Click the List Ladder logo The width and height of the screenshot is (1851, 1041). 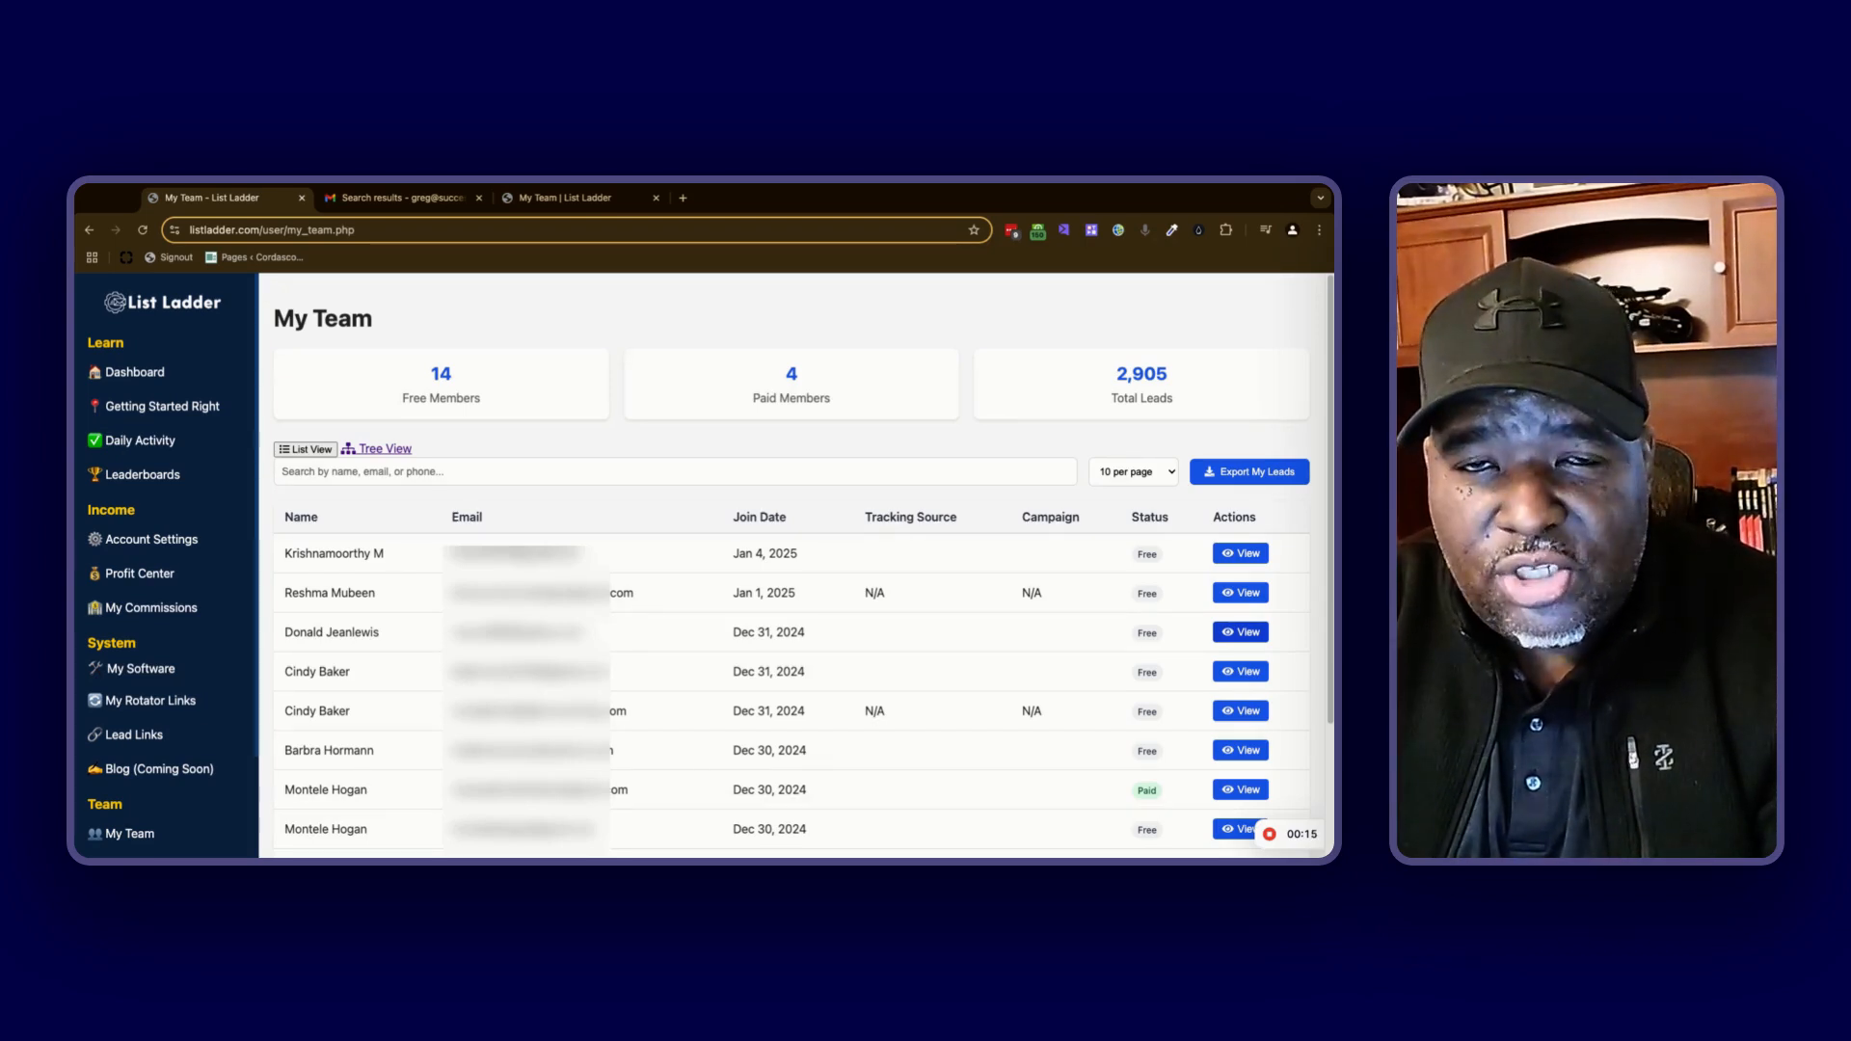coord(163,302)
